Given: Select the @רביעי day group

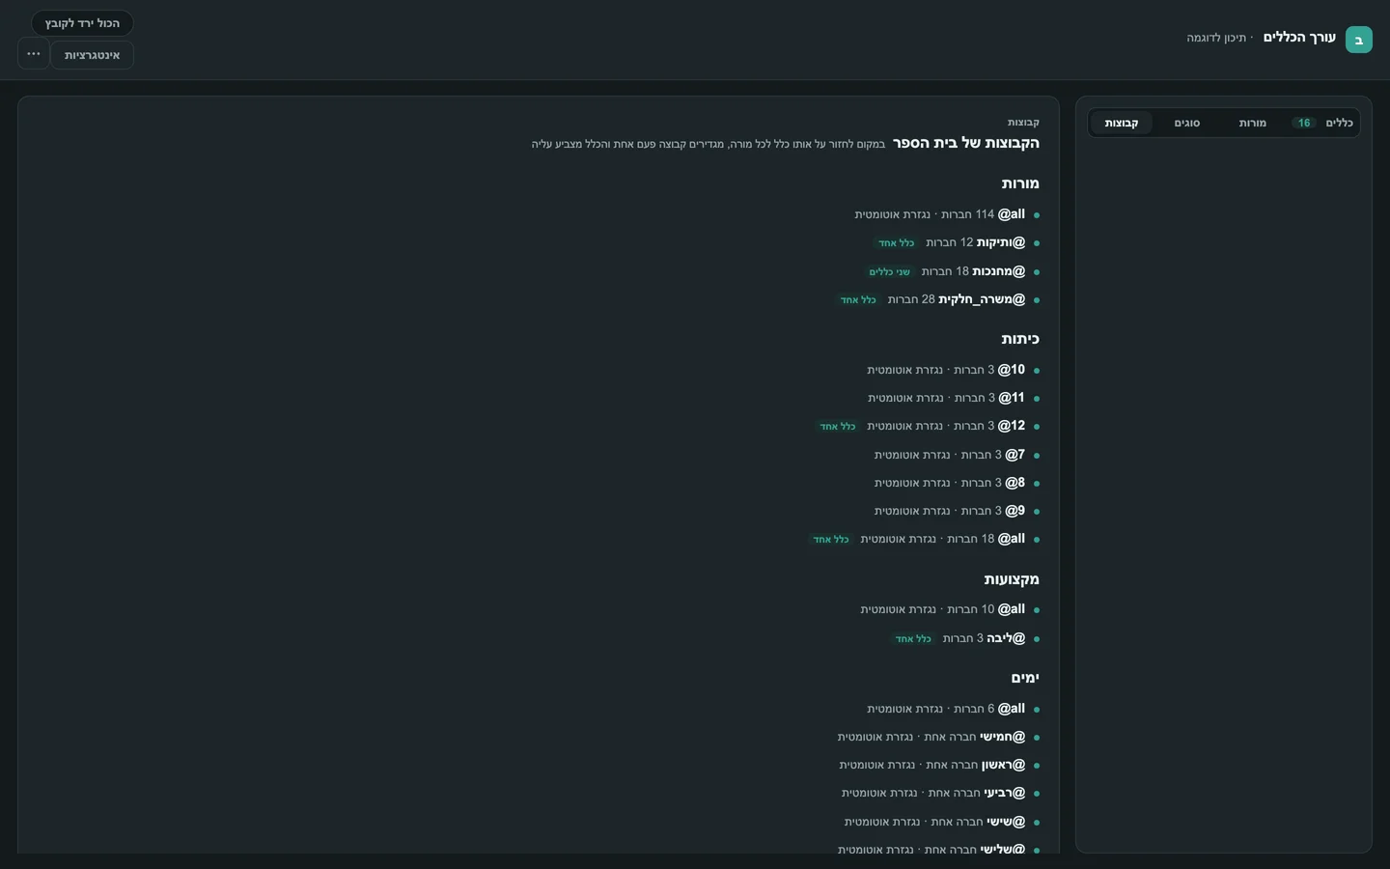Looking at the screenshot, I should point(1005,793).
